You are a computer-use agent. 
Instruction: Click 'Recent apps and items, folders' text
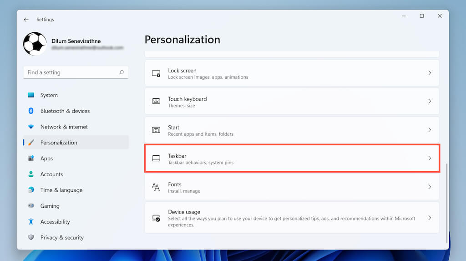click(x=201, y=134)
